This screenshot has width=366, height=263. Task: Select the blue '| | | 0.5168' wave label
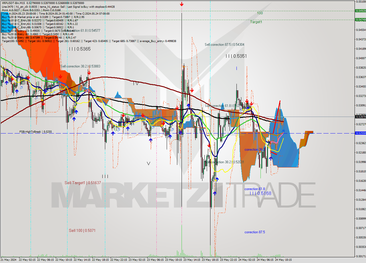[260, 194]
